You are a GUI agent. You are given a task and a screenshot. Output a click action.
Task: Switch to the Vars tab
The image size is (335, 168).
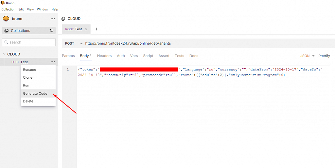click(x=134, y=56)
